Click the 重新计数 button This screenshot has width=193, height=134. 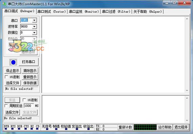point(125,127)
